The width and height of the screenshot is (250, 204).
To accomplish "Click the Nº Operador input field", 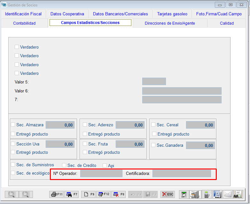I will 101,174.
